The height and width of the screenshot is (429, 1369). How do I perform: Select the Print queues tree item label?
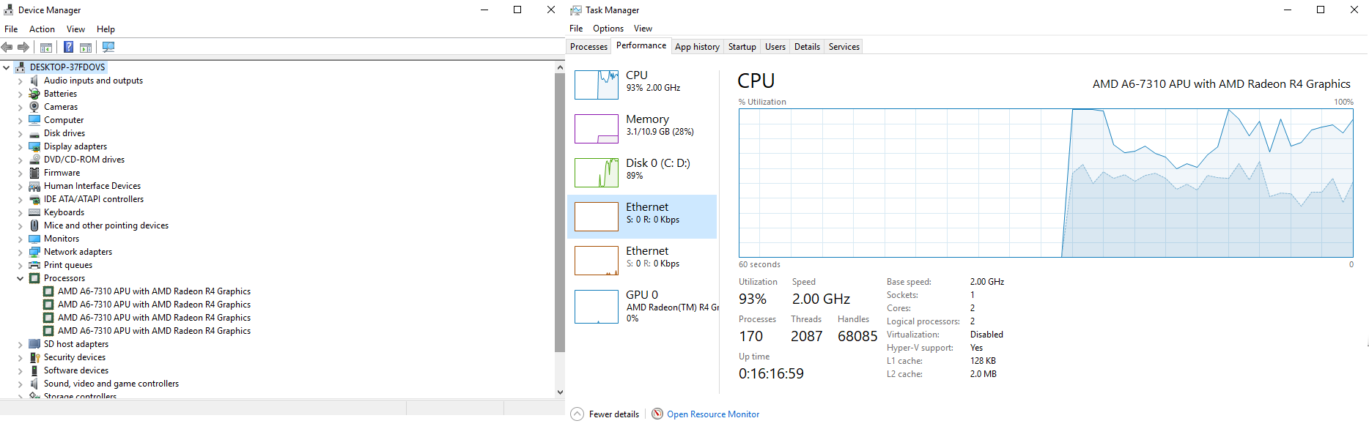click(68, 265)
